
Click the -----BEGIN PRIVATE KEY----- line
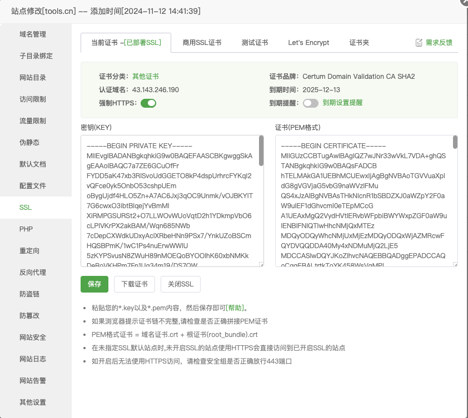[140, 146]
